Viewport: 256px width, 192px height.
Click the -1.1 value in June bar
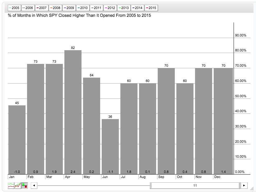pyautogui.click(x=110, y=172)
